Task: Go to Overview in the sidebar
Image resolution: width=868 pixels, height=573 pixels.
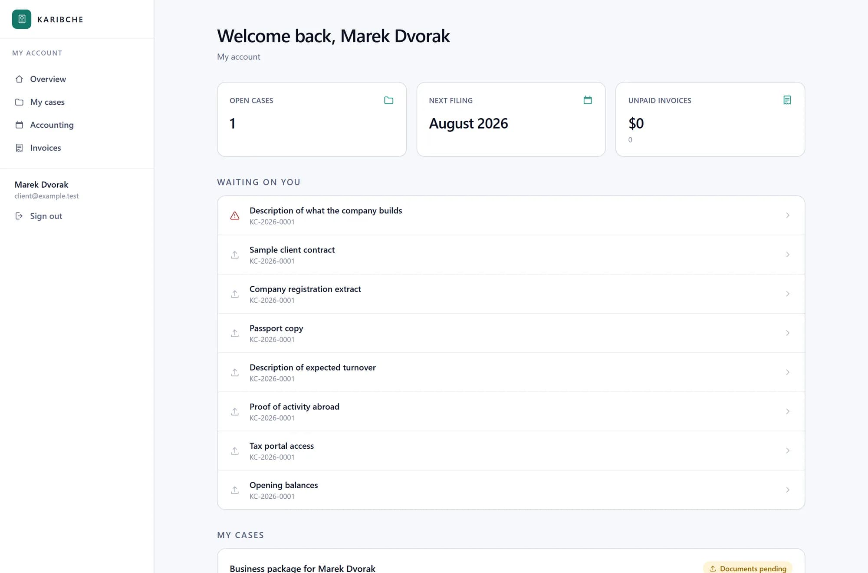Action: (x=77, y=79)
